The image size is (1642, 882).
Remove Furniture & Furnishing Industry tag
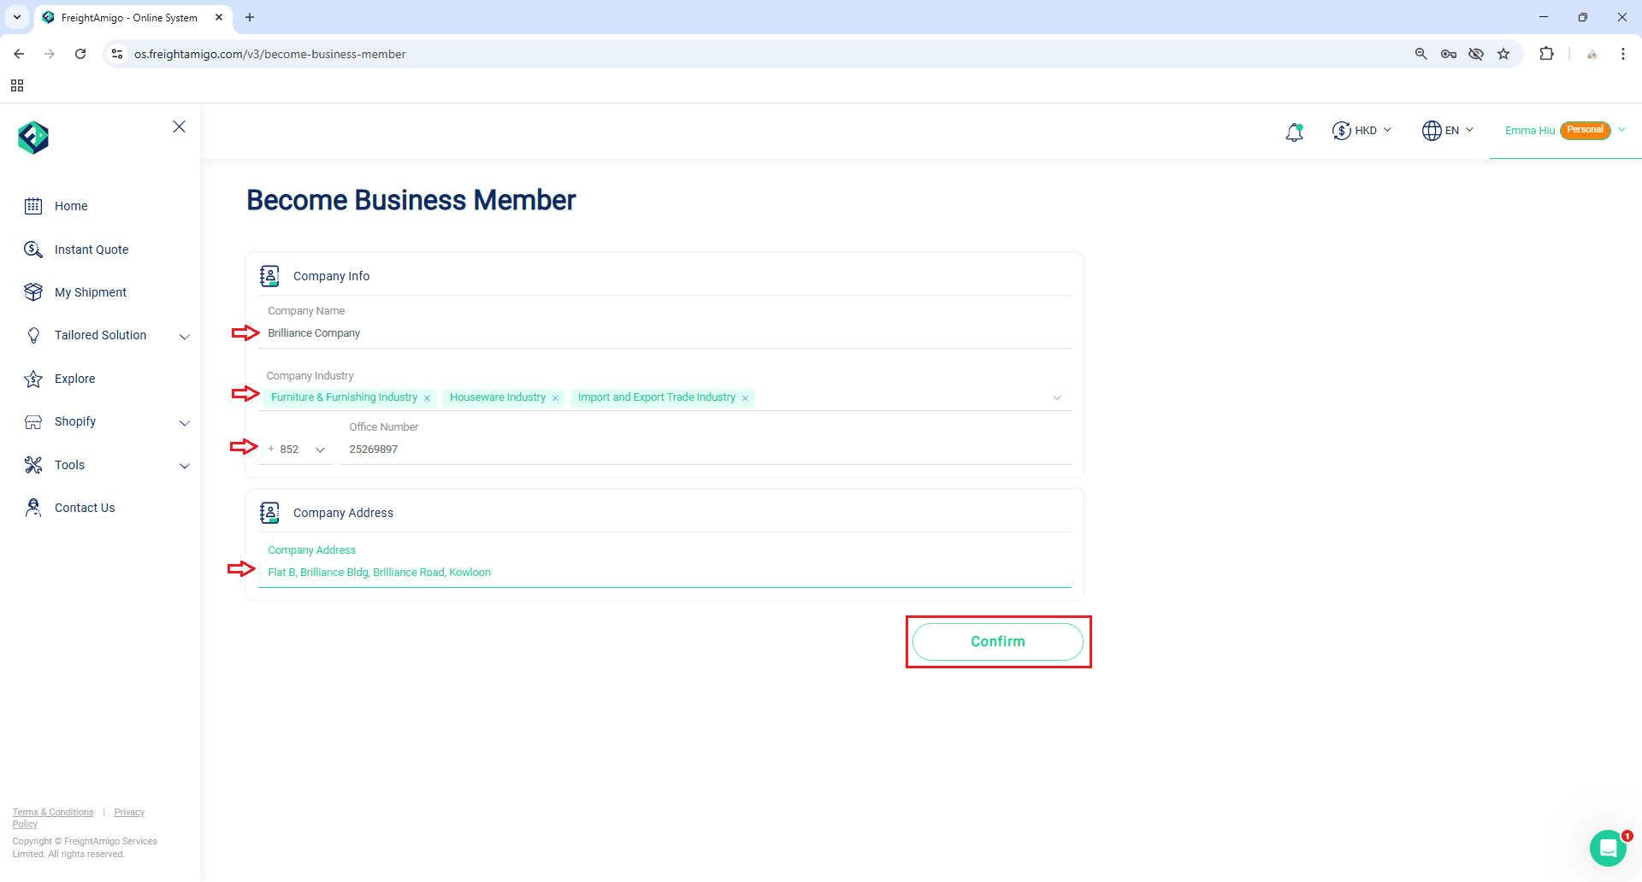[427, 398]
